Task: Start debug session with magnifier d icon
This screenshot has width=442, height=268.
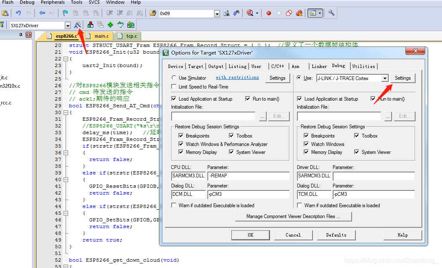Action: [x=250, y=13]
